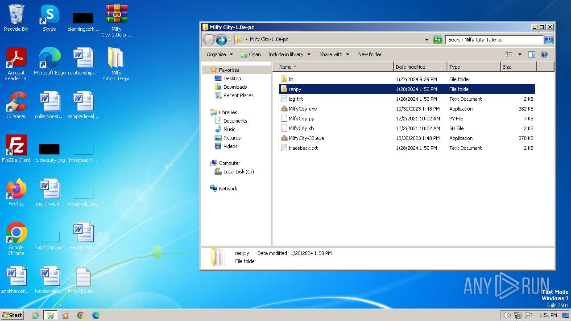Launch CCleaner from the desktop
The image size is (571, 321).
(x=16, y=106)
